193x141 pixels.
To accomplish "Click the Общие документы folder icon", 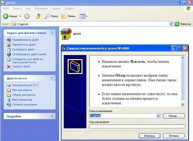I will pyautogui.click(x=9, y=95).
